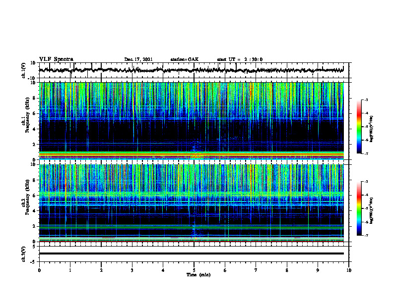Click time axis tick label "9"
393x303 pixels.
318,270
